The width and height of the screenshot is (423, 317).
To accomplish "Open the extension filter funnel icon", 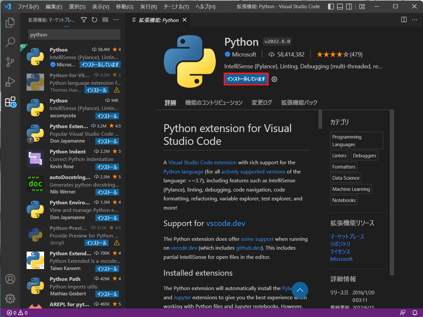I will pyautogui.click(x=84, y=19).
